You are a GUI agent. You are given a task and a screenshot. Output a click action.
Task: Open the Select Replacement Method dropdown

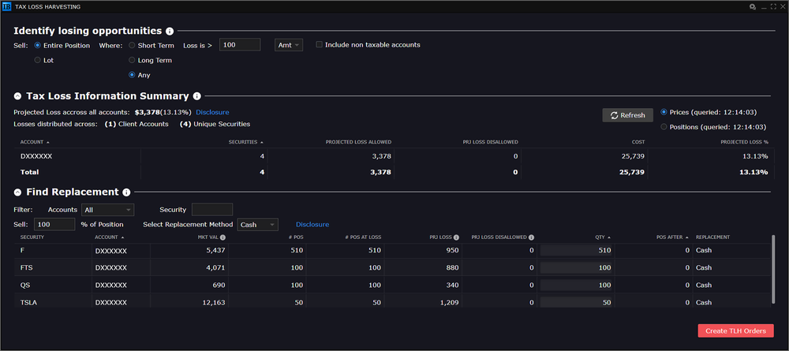click(258, 225)
